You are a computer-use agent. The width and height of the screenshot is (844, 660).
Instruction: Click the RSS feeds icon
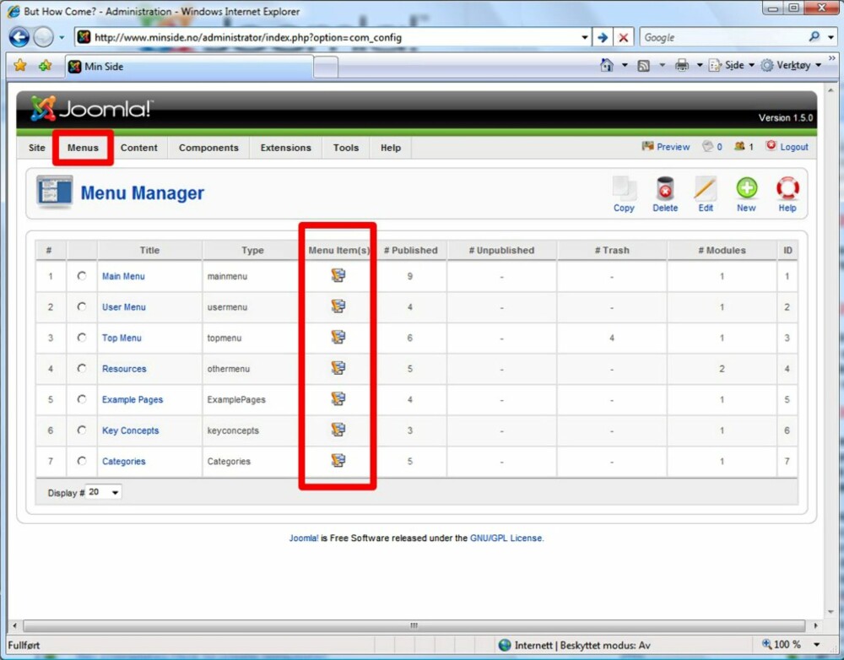coord(643,66)
